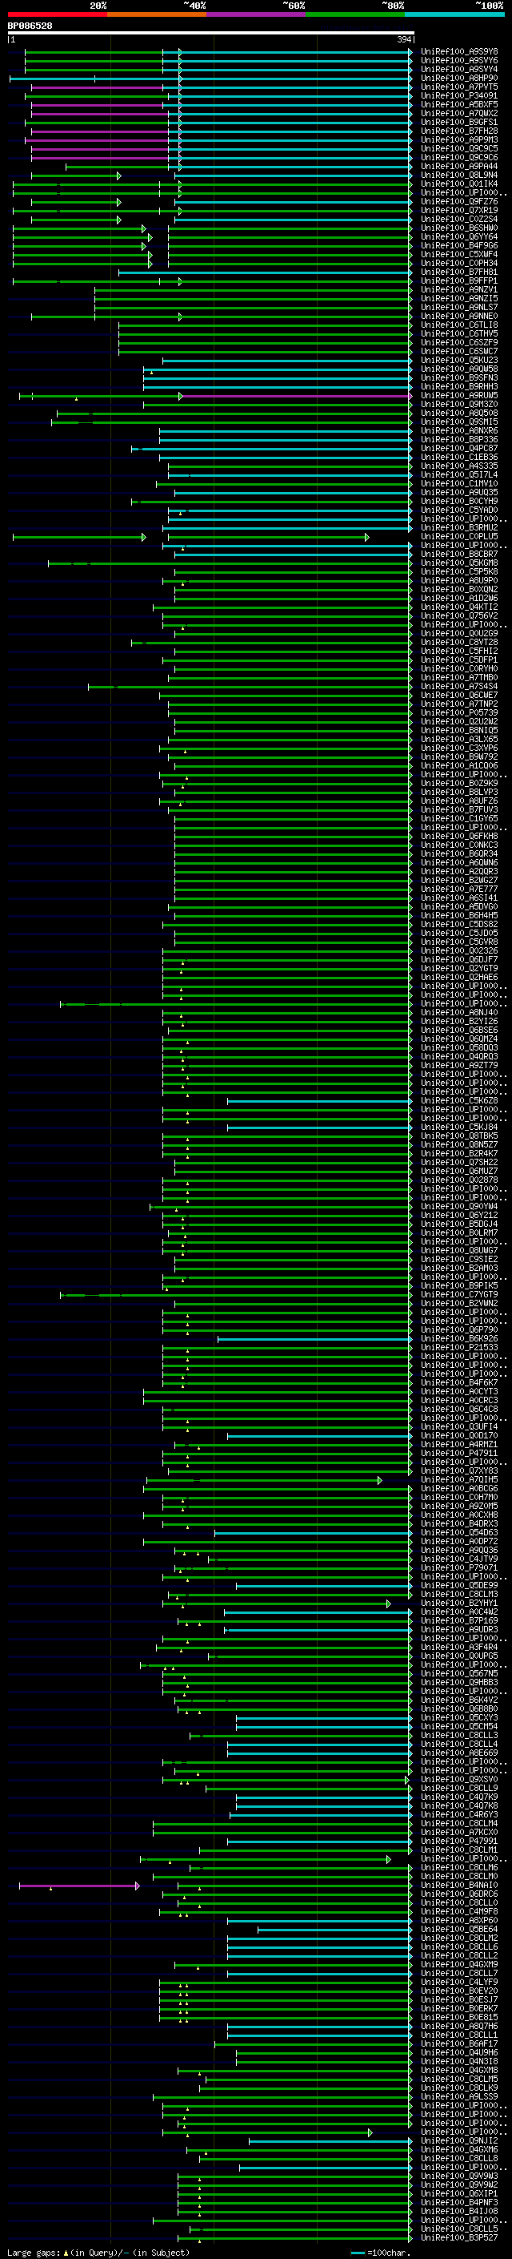Viewport: 512px width, 2259px height.
Task: Select hit label UniRef100_Q4PC87
Action: click(x=459, y=448)
